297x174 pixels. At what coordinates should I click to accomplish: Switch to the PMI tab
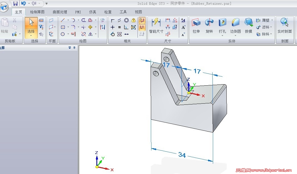78,12
